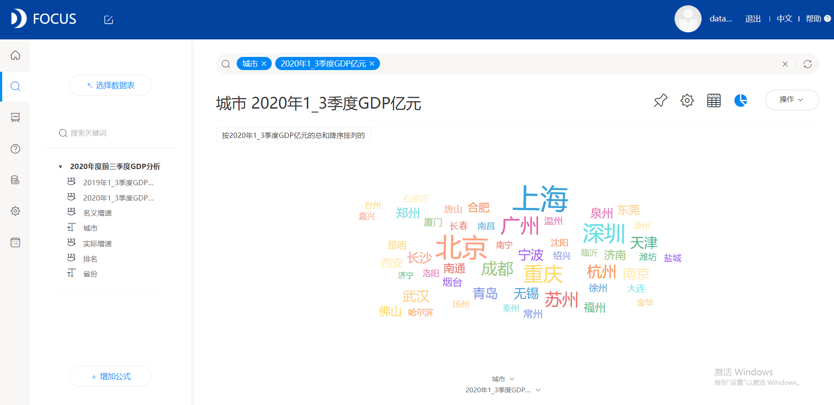834x405 pixels.
Task: Open the home page icon in sidebar
Action: click(15, 55)
